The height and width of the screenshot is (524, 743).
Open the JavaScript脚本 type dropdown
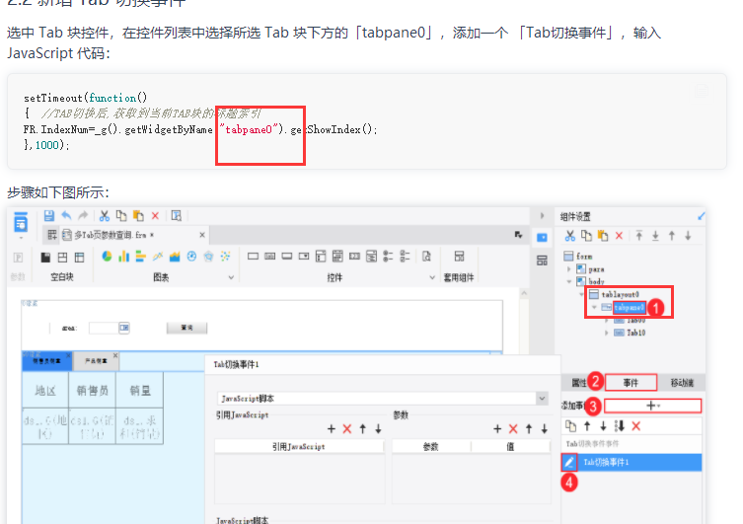click(x=542, y=399)
